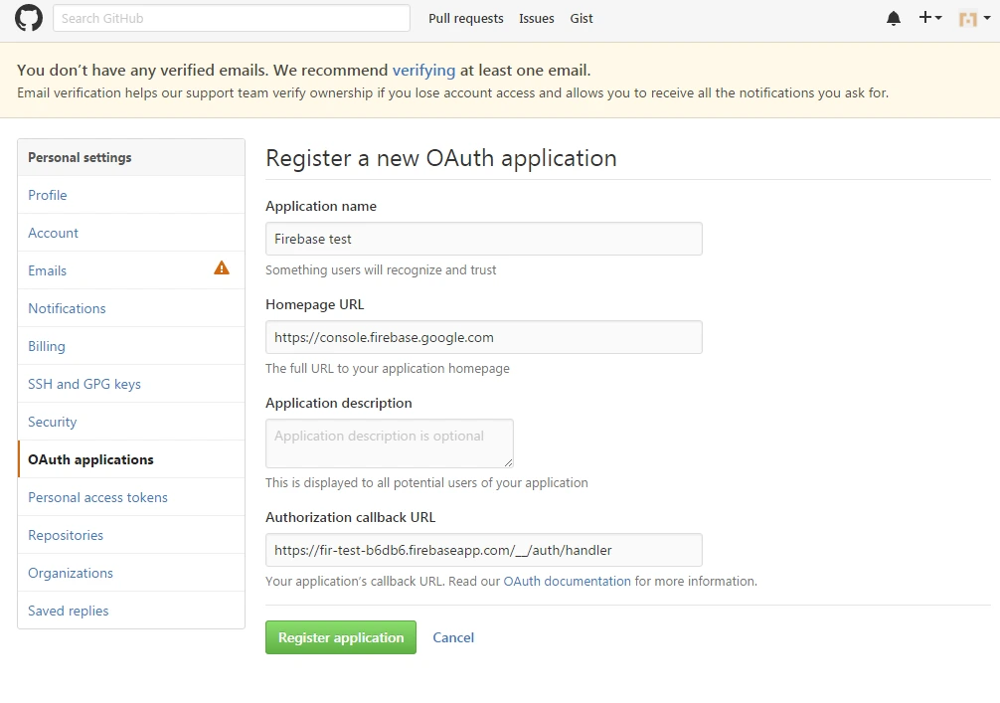Focus the Application description textarea
The width and height of the screenshot is (1000, 703).
tap(390, 442)
